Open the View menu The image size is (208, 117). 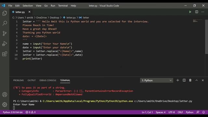pyautogui.click(x=38, y=6)
